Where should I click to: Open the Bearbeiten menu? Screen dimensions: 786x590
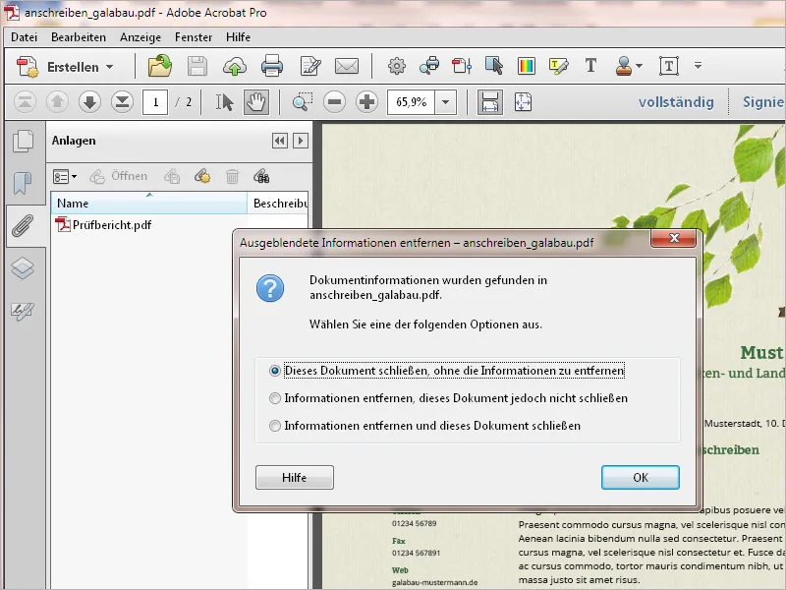pyautogui.click(x=79, y=37)
